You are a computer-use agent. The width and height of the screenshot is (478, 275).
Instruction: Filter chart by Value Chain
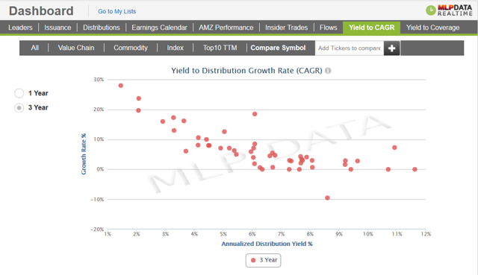click(x=76, y=48)
